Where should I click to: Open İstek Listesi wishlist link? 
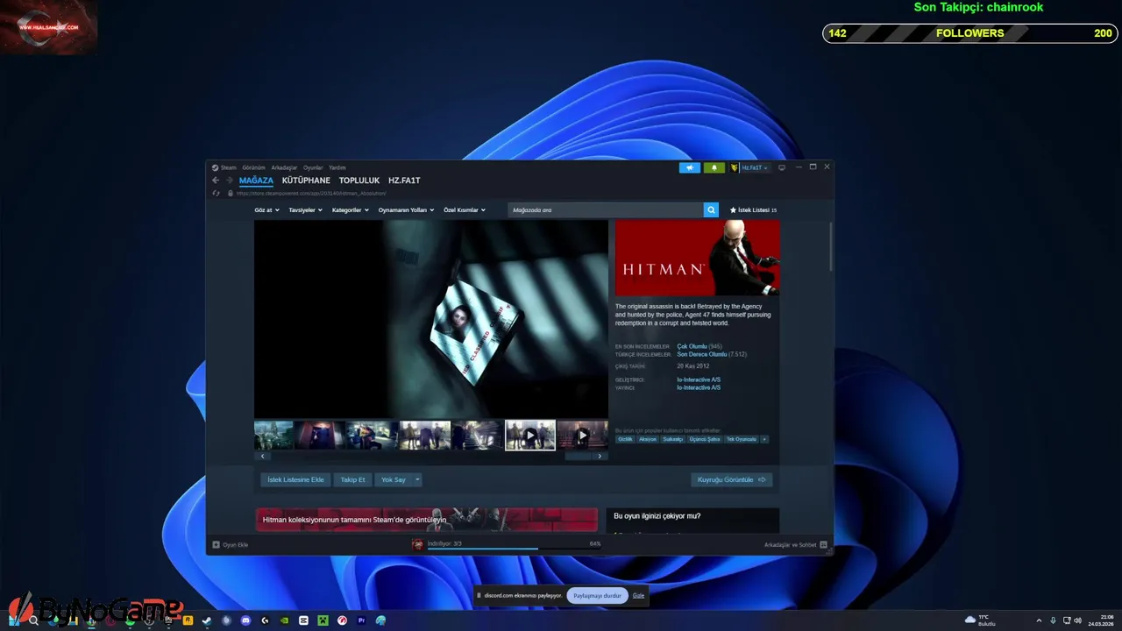pyautogui.click(x=754, y=210)
